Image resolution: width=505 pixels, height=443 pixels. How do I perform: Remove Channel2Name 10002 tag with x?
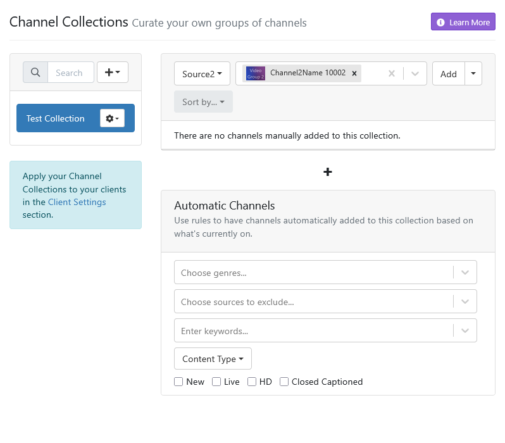click(x=354, y=73)
